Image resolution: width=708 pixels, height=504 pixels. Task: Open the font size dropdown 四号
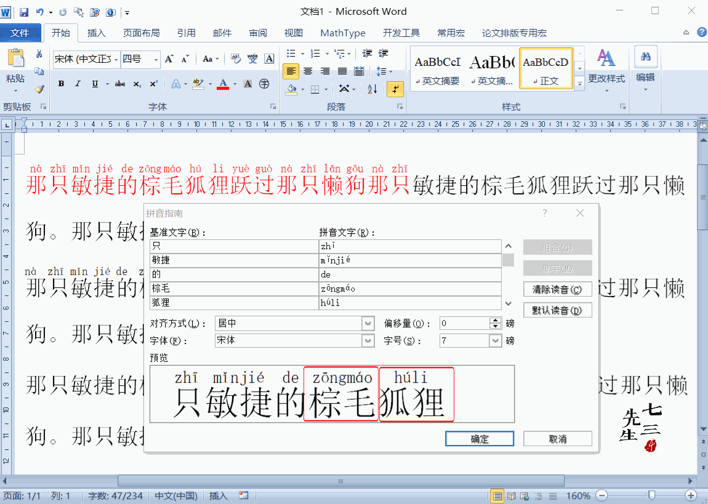156,60
